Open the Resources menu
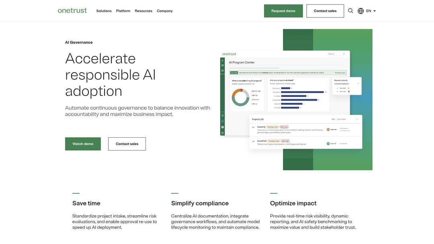 coord(143,11)
